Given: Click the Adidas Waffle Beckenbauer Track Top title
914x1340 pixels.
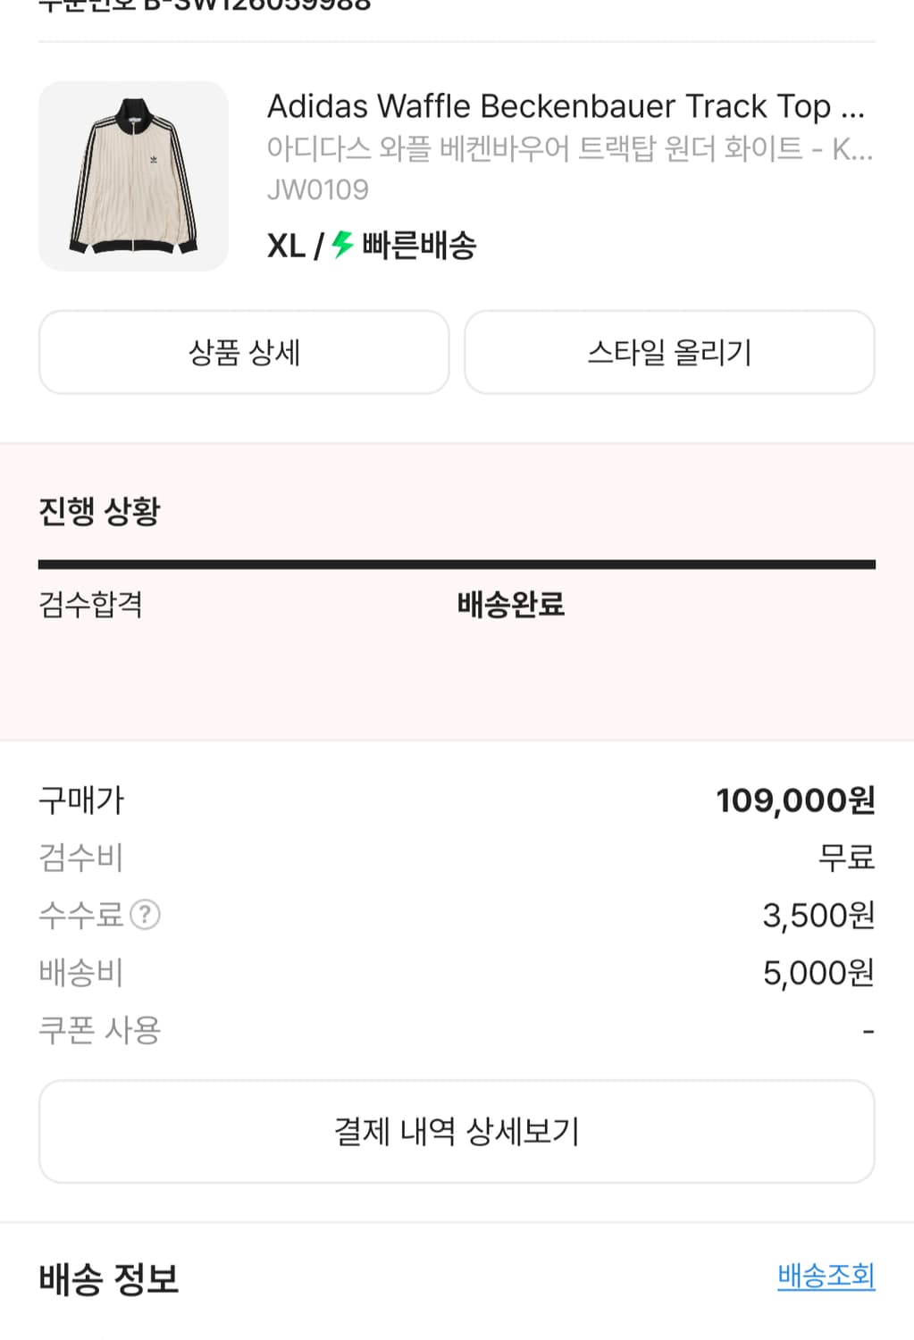Looking at the screenshot, I should click(x=566, y=106).
